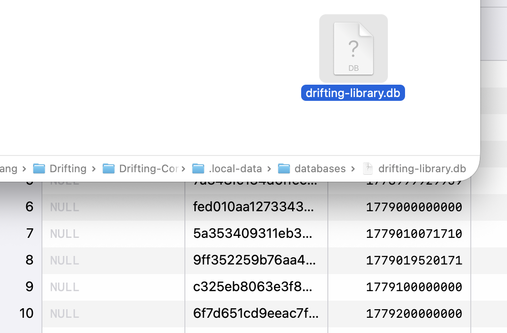This screenshot has width=507, height=333.
Task: Select the drifting-library.db file icon
Action: pos(354,49)
